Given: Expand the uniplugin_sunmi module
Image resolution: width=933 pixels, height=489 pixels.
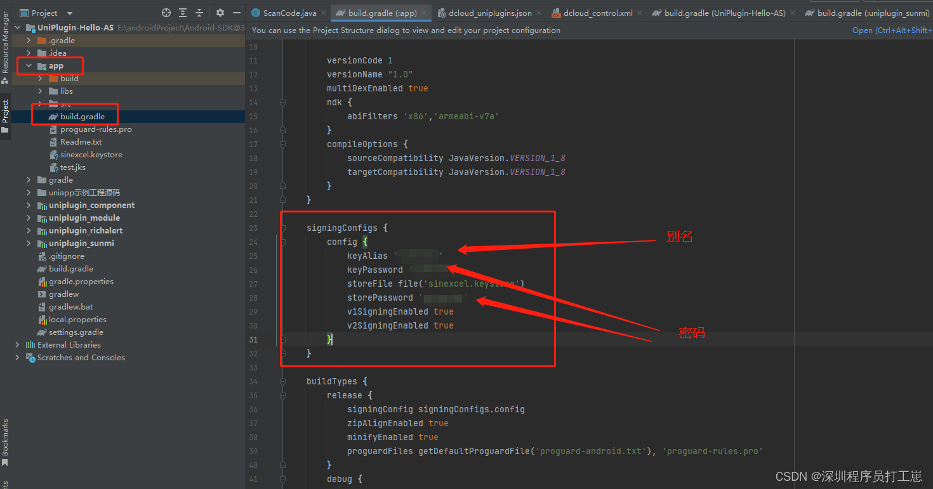Looking at the screenshot, I should coord(29,244).
